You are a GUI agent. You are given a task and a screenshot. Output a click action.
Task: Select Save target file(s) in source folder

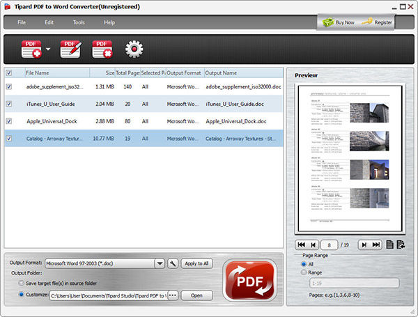tap(22, 283)
